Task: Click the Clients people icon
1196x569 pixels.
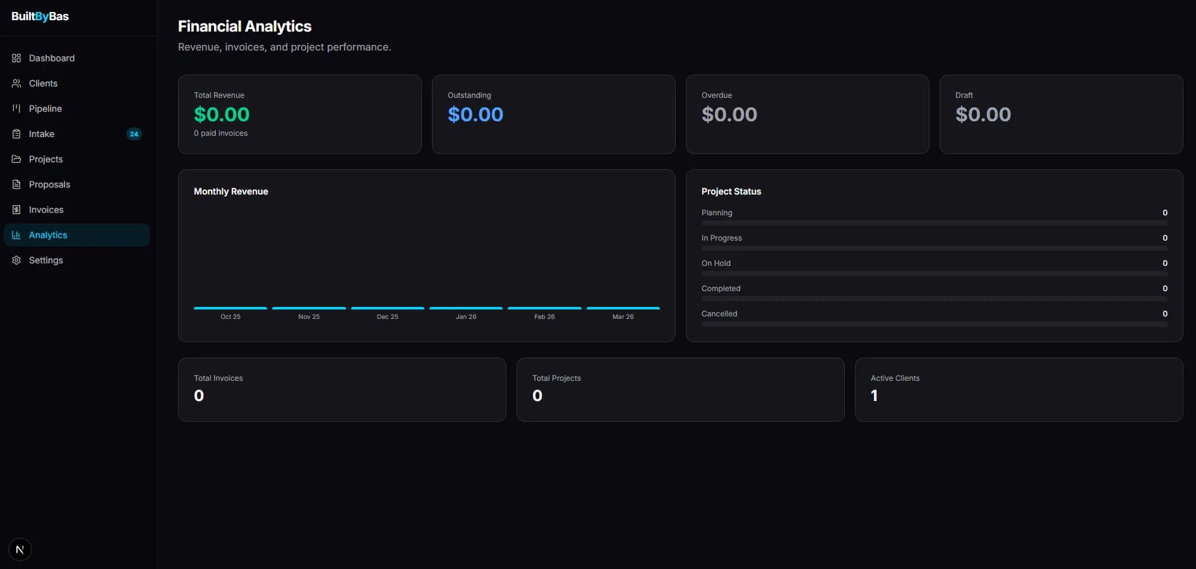Action: 16,83
